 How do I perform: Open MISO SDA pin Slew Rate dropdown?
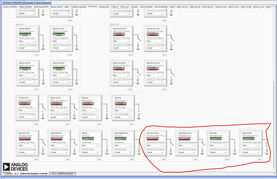click(59, 145)
